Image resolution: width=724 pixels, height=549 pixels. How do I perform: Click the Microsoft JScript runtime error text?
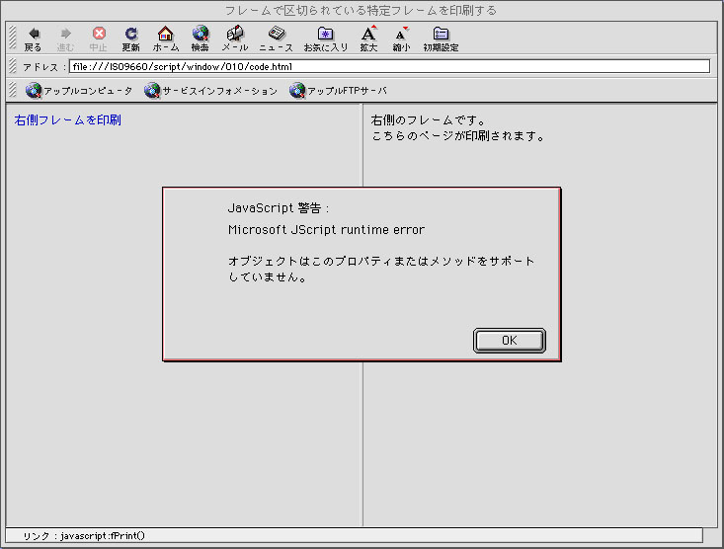[x=326, y=229]
